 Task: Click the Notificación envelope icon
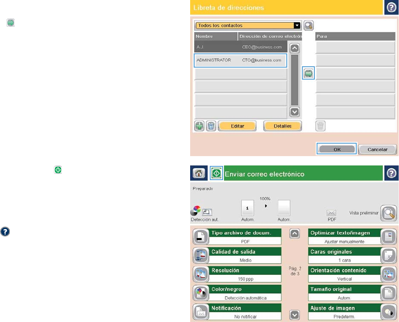click(201, 312)
